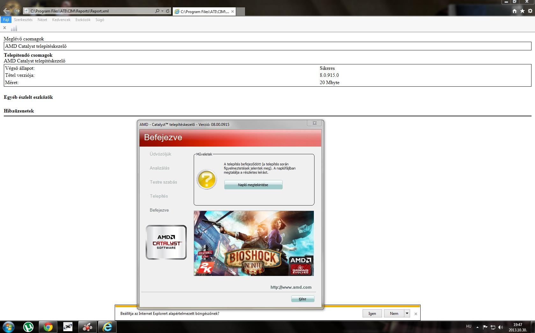Open the Action Center flag icon
535x333 pixels.
tap(485, 327)
